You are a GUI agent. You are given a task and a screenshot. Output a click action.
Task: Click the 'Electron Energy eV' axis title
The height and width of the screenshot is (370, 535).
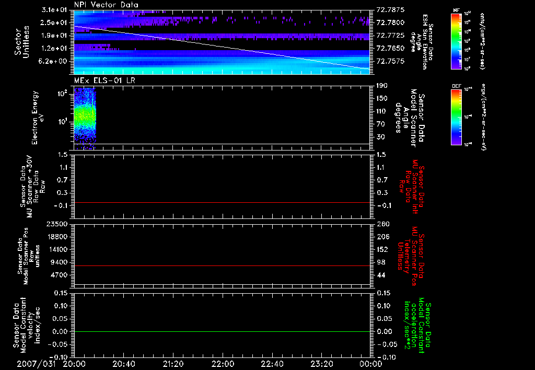[x=38, y=118]
